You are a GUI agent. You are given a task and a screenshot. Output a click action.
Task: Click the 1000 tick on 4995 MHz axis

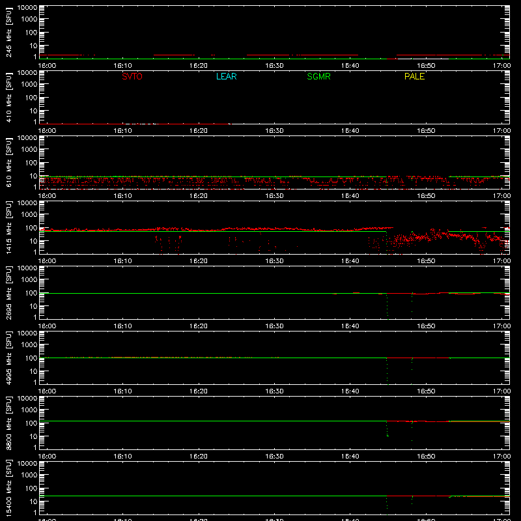point(29,345)
